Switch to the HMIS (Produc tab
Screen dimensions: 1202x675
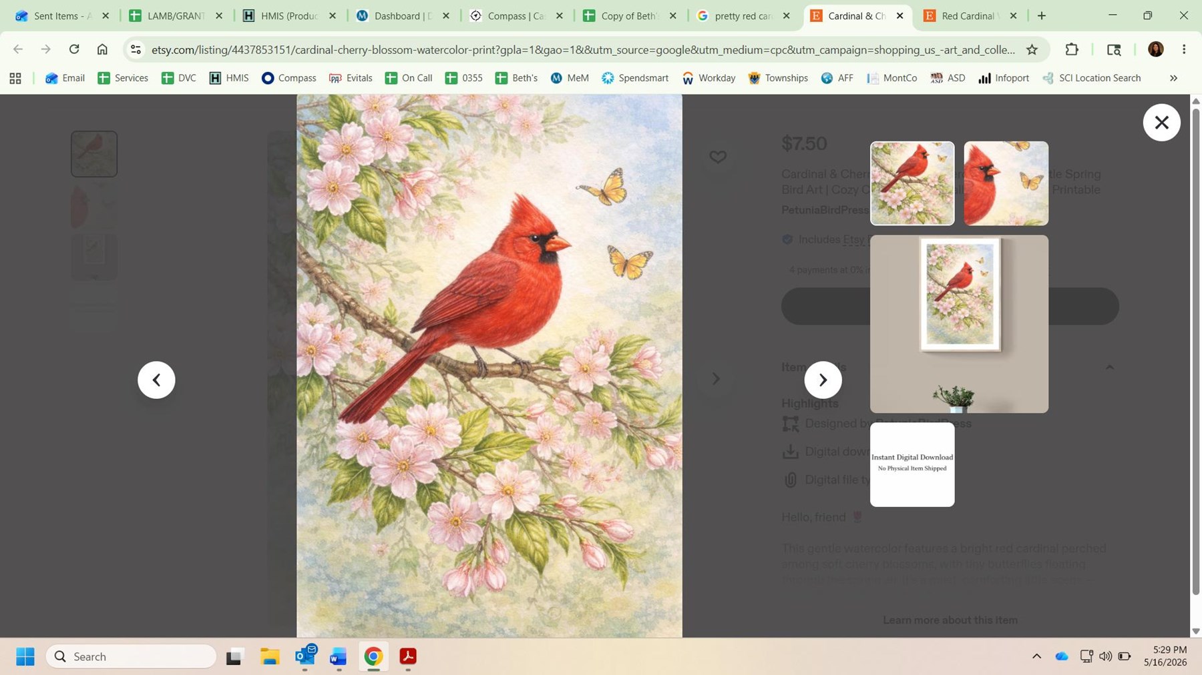tap(289, 16)
